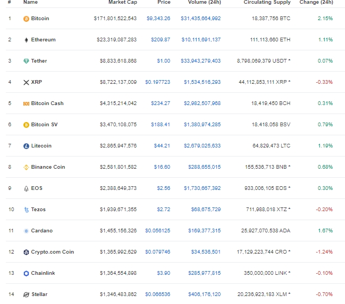Click the Ethereum diamond icon

click(26, 40)
